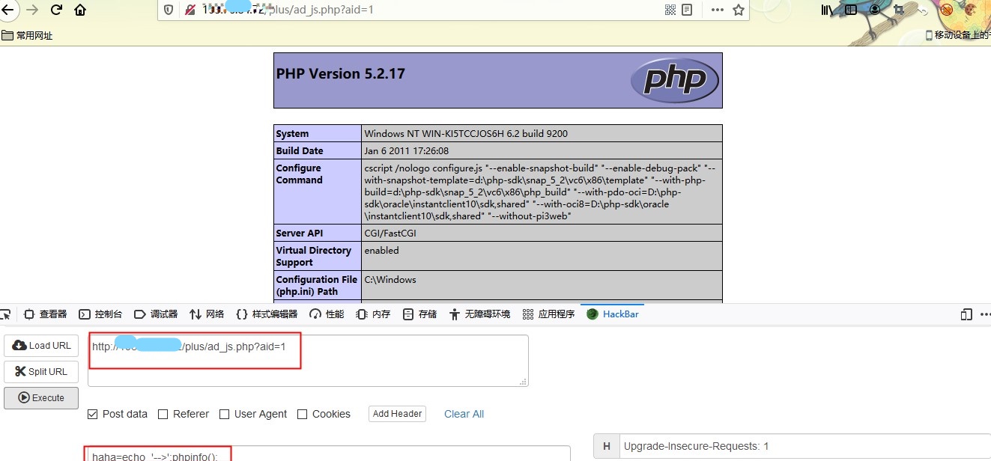The width and height of the screenshot is (991, 461).
Task: Click the Load URL button
Action: tap(41, 346)
